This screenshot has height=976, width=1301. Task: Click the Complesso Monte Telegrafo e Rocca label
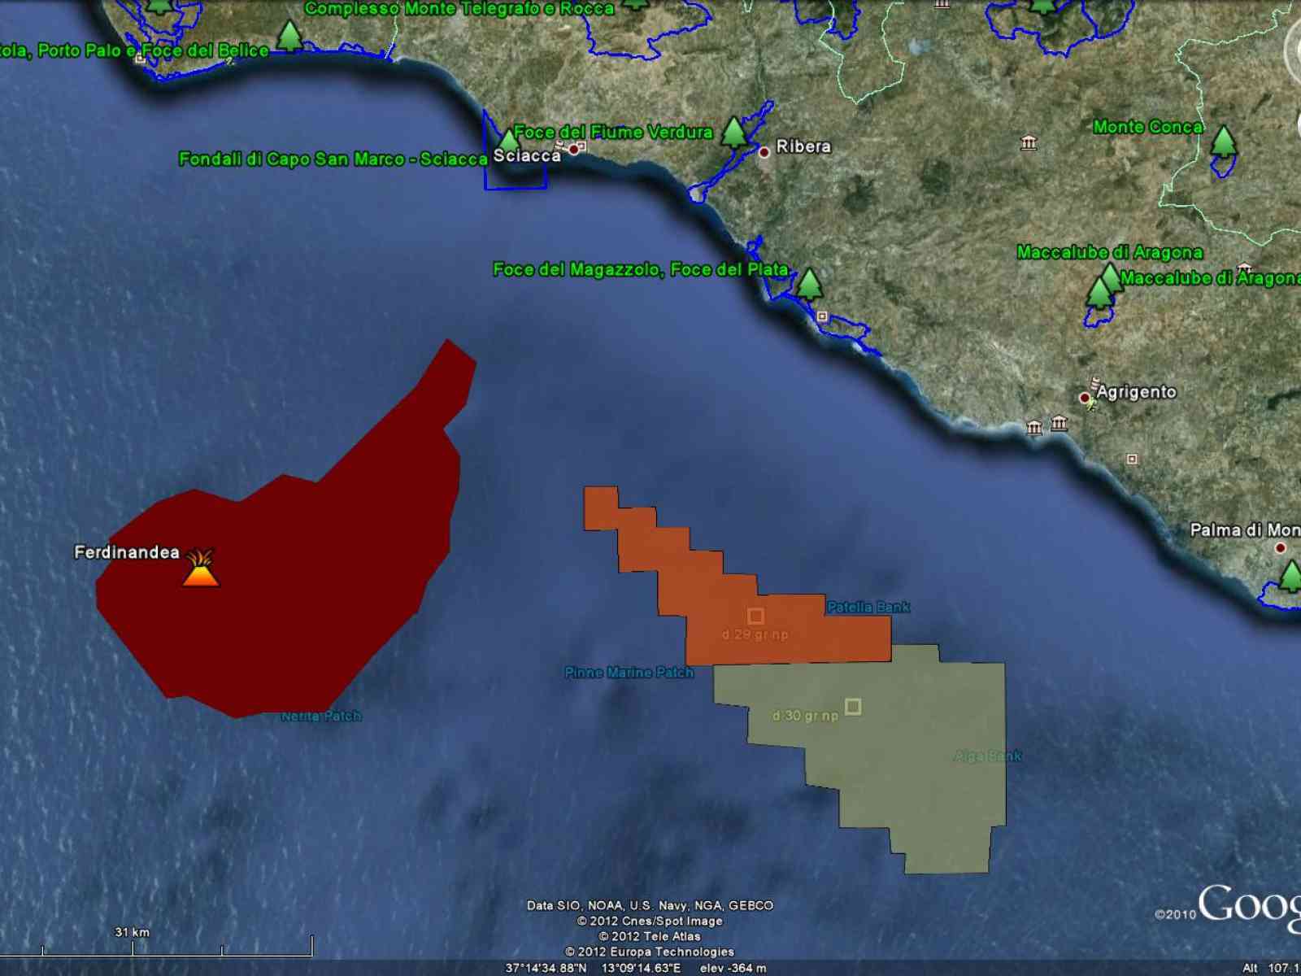(x=459, y=9)
